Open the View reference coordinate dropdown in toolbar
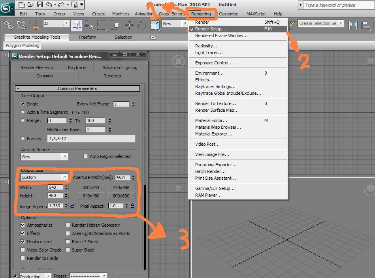Screen dimensions: 375x278 tap(185, 23)
